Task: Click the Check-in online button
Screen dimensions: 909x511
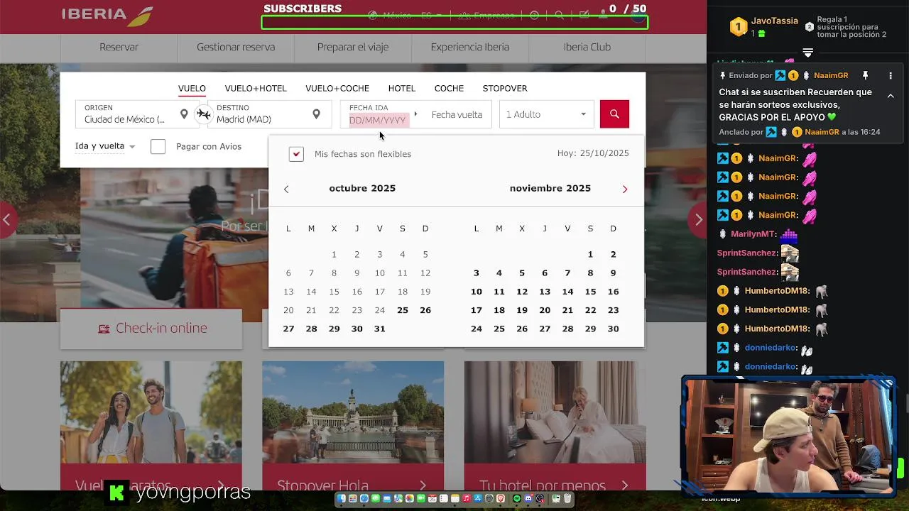Action: (x=151, y=329)
